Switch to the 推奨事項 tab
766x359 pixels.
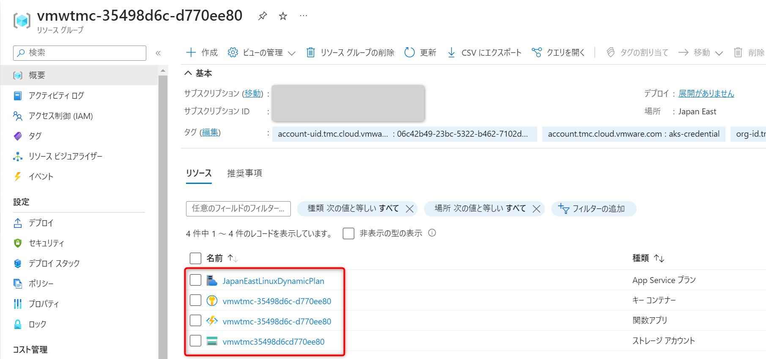[x=244, y=173]
